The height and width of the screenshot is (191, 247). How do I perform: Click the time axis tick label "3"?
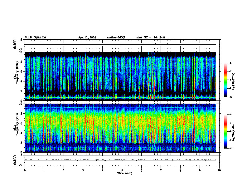point(83,170)
